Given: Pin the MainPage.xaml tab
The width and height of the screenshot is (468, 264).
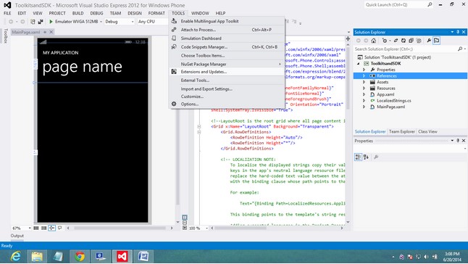Looking at the screenshot, I should (x=45, y=32).
